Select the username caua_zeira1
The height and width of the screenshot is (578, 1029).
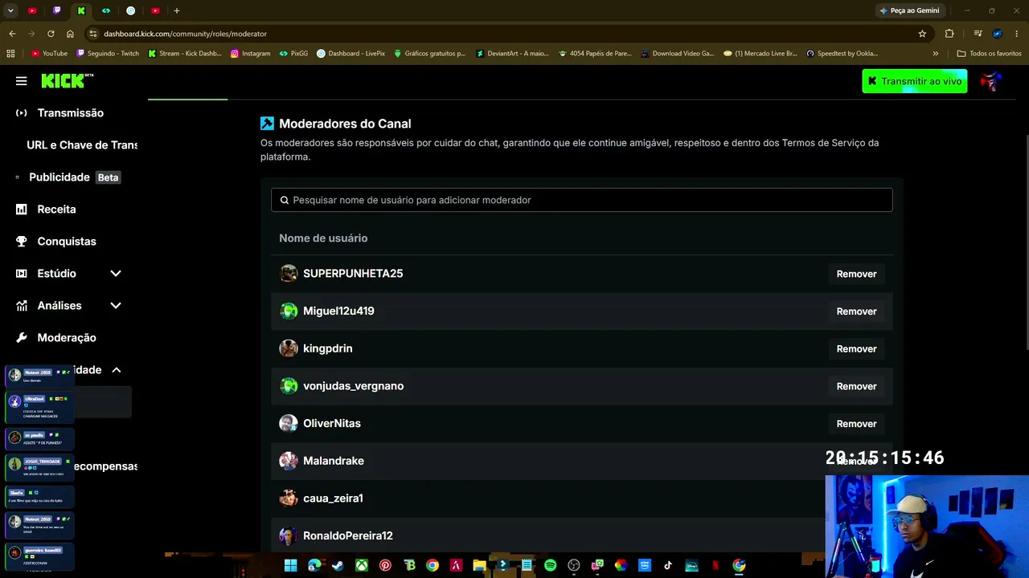[333, 499]
